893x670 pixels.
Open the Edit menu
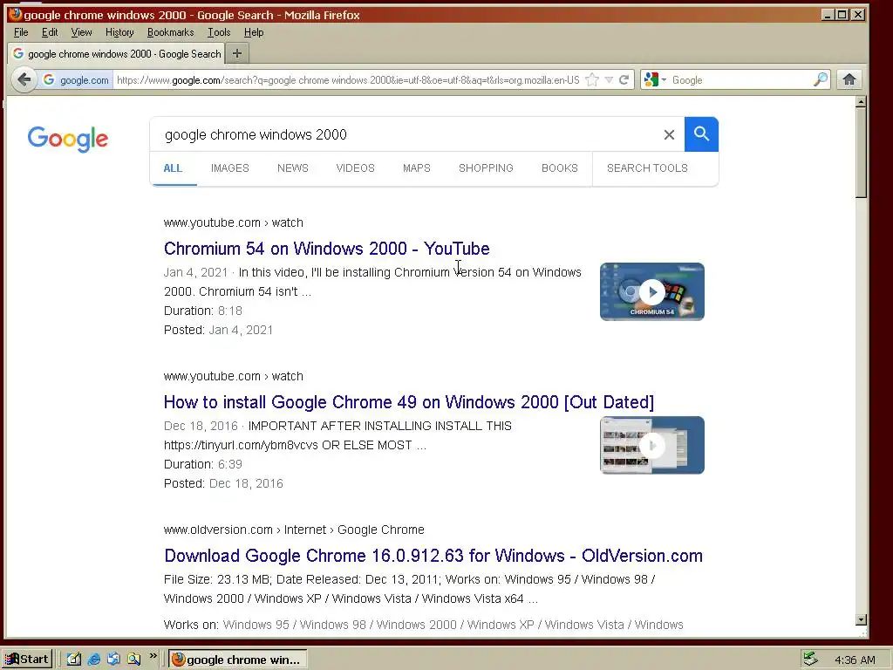[50, 32]
